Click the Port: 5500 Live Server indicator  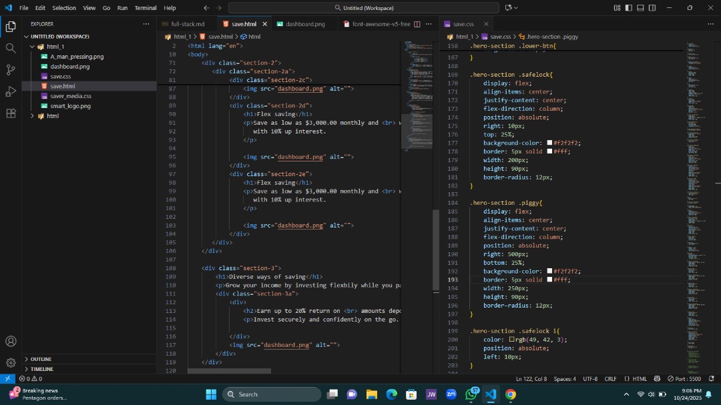tap(684, 379)
